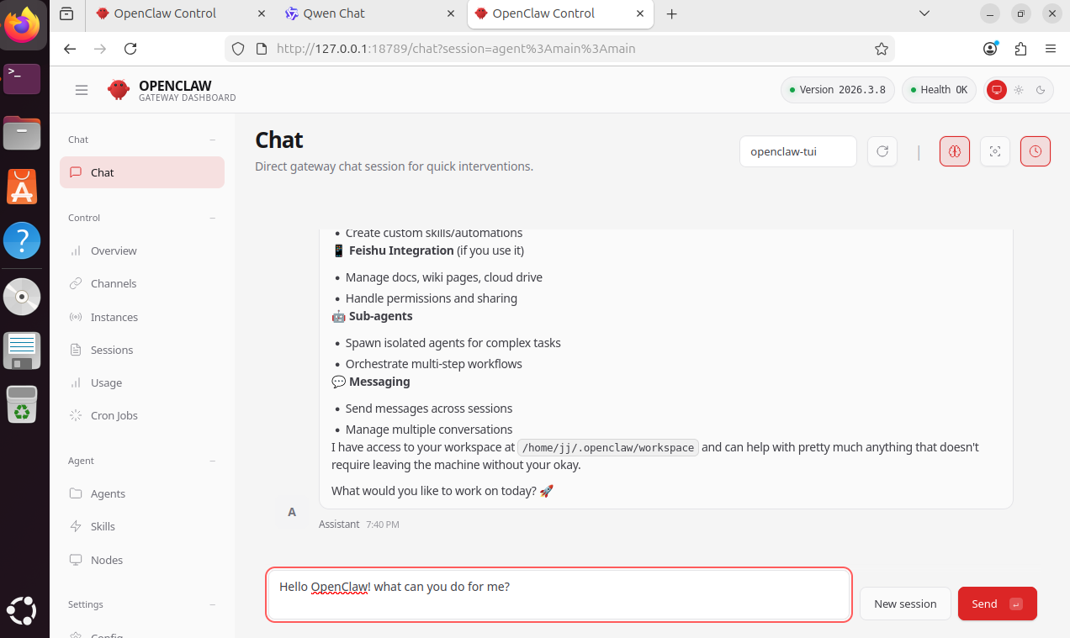1070x638 pixels.
Task: Open the Nodes page
Action: pos(106,560)
